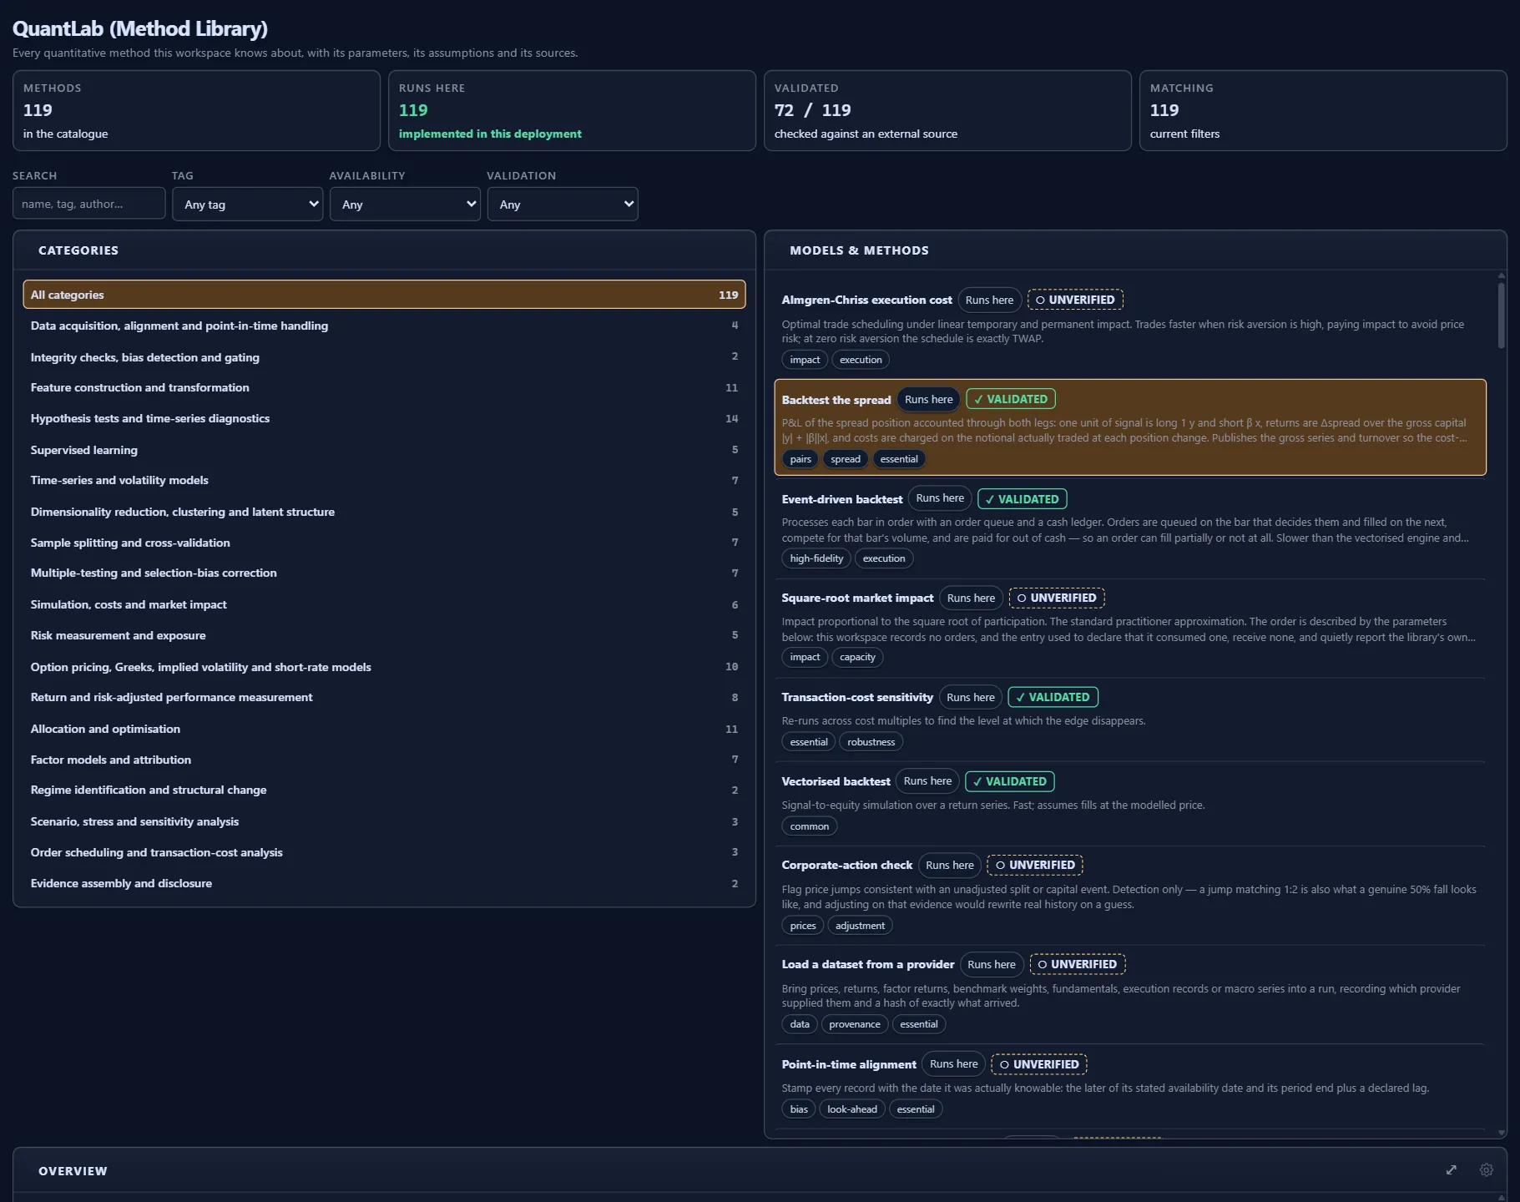Click the Vectorised backtest method title
Screen dimensions: 1520x1202
click(836, 781)
